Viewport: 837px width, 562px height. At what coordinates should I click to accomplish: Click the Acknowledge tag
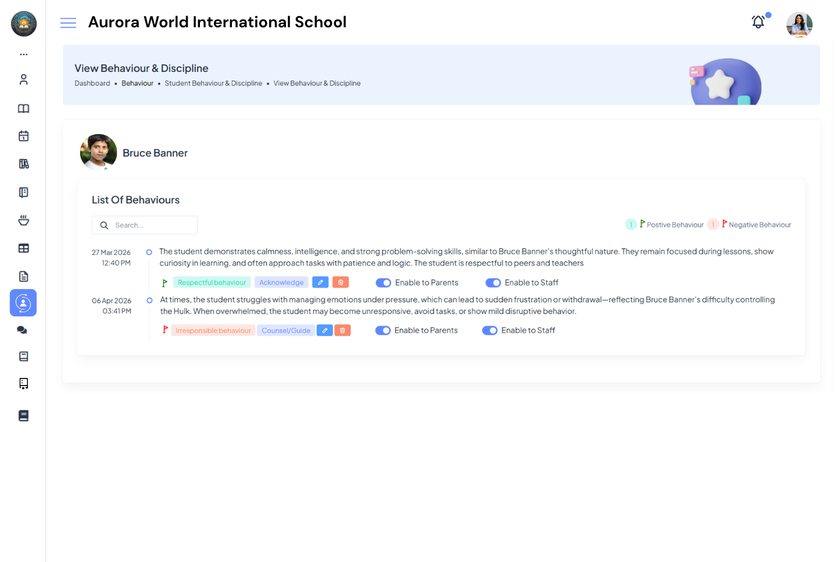(x=281, y=283)
